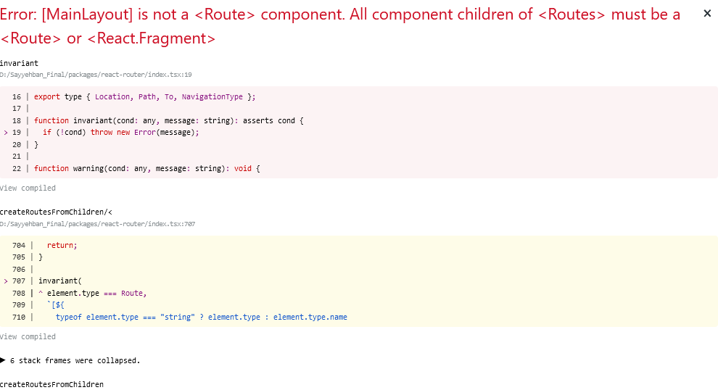This screenshot has height=390, width=718.
Task: Click line 710 typeof element.type expression
Action: [x=201, y=317]
